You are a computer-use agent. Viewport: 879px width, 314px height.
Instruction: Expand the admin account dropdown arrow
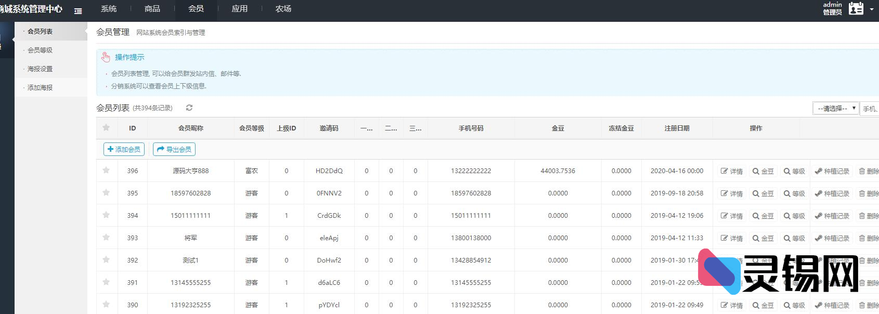click(872, 9)
